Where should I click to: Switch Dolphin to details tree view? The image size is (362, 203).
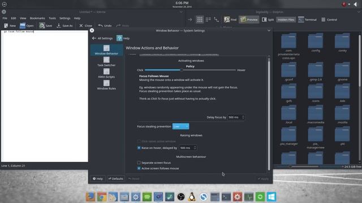pos(216,20)
